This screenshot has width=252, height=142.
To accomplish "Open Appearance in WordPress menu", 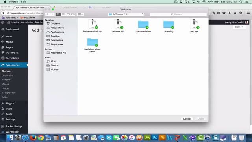I will tap(13, 65).
